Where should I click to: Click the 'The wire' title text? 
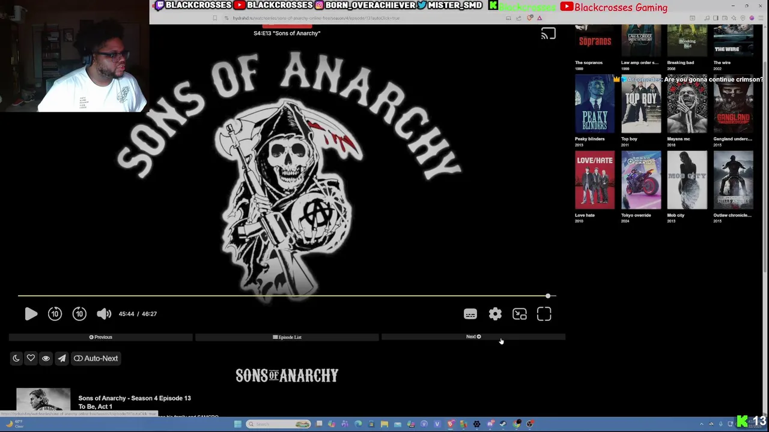pyautogui.click(x=722, y=62)
